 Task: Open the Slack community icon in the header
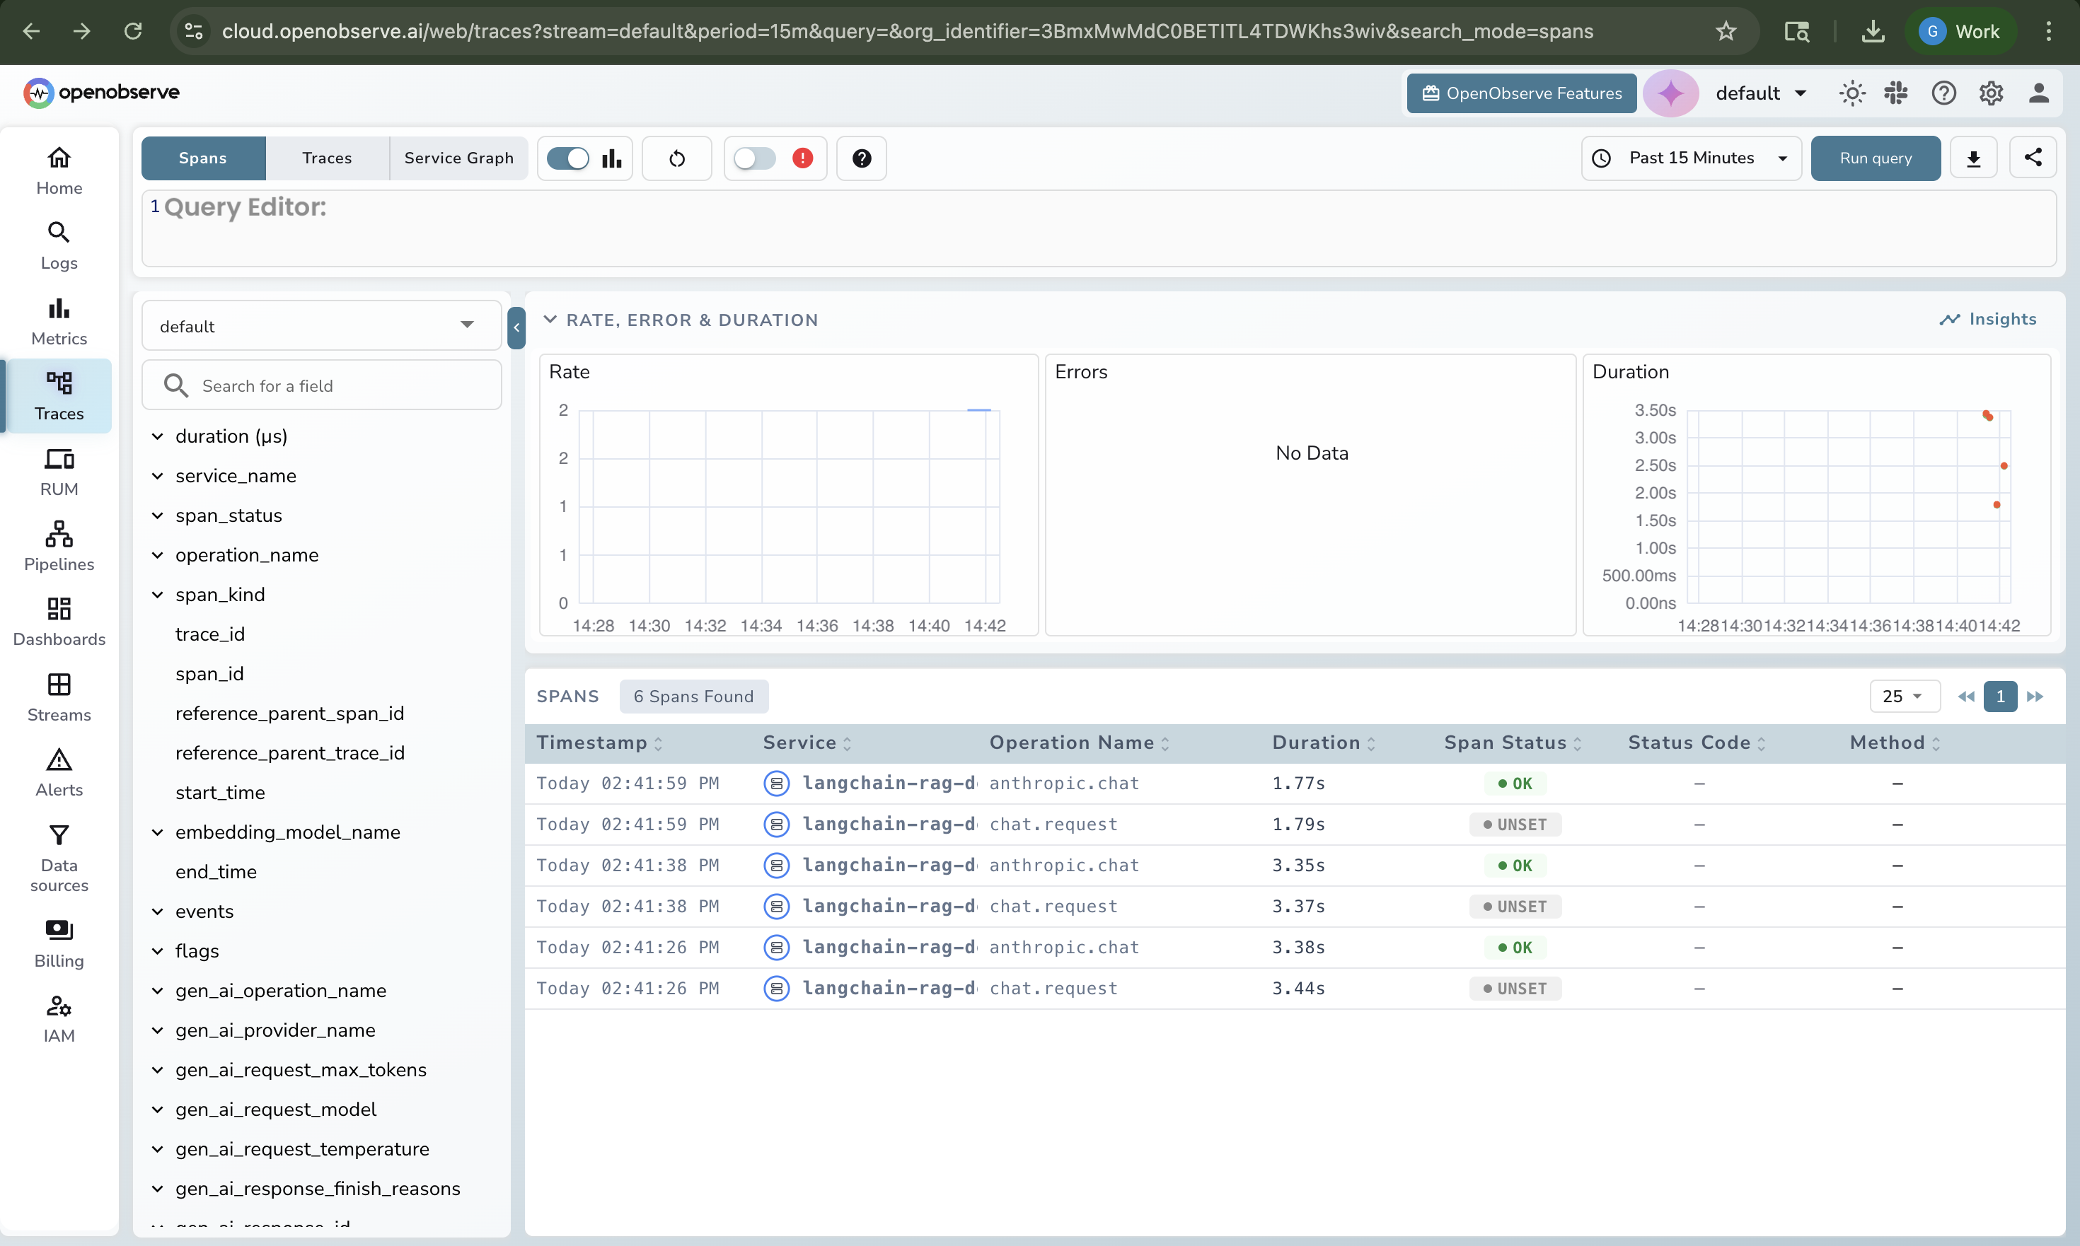pos(1897,93)
